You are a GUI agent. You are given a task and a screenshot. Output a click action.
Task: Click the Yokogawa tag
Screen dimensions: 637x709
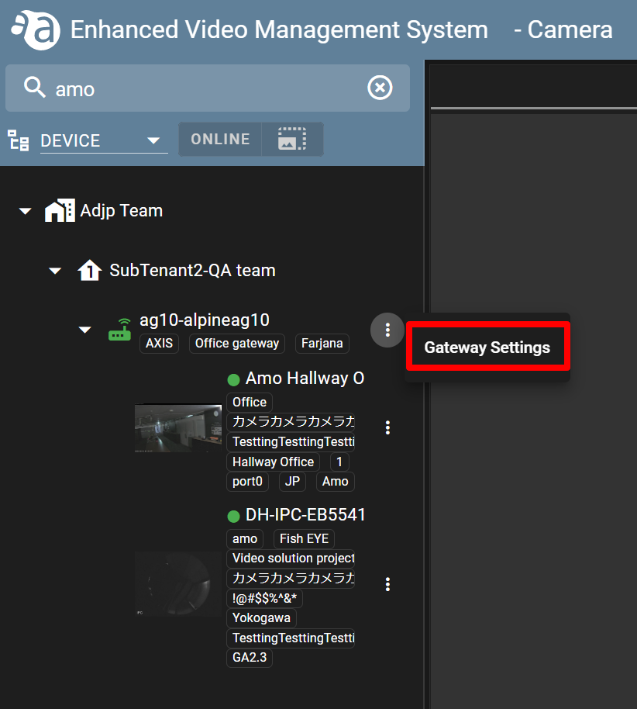261,617
